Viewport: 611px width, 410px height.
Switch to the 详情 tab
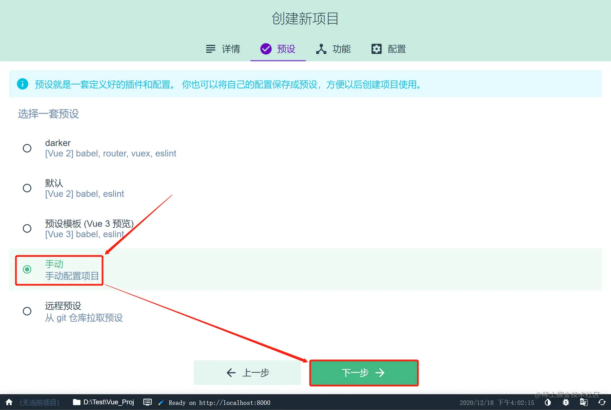[x=223, y=49]
